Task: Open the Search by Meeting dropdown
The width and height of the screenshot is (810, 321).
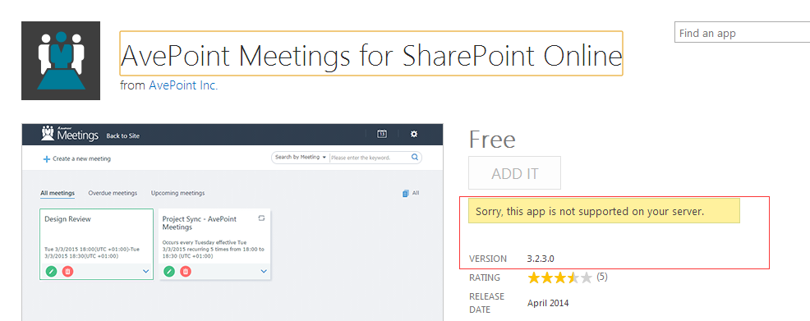Action: (301, 158)
